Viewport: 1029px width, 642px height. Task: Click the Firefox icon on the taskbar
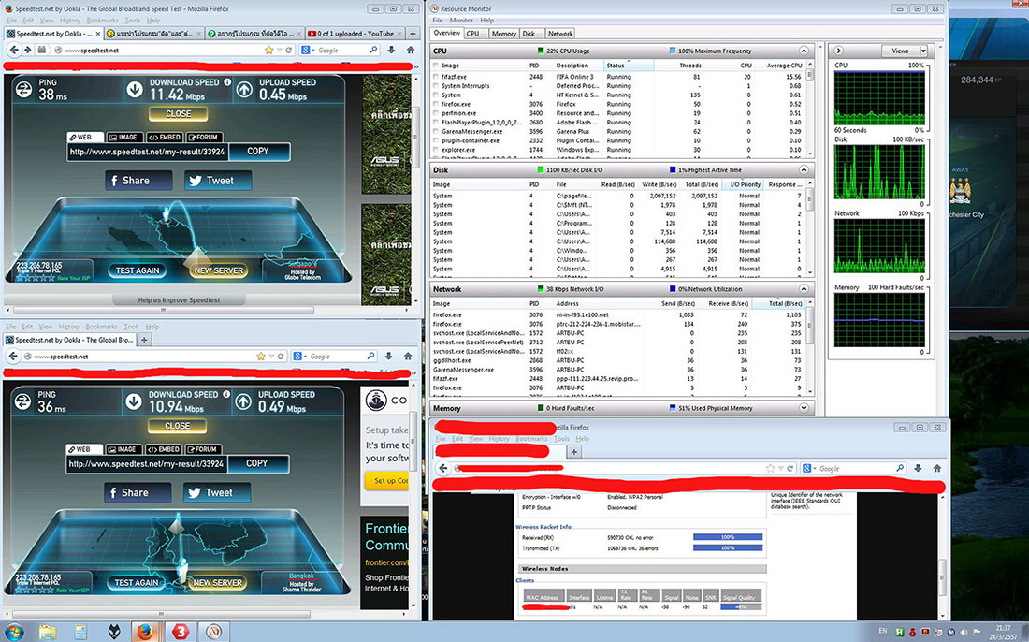coord(145,632)
